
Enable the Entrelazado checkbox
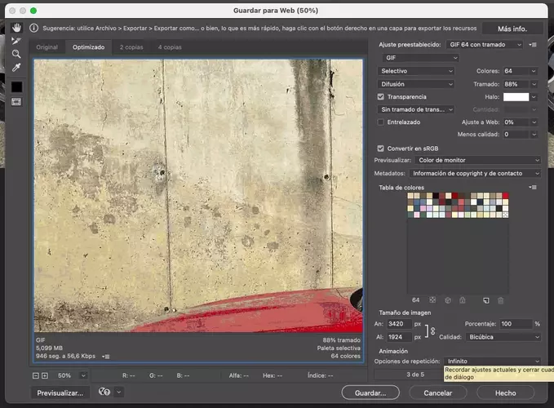coord(380,122)
